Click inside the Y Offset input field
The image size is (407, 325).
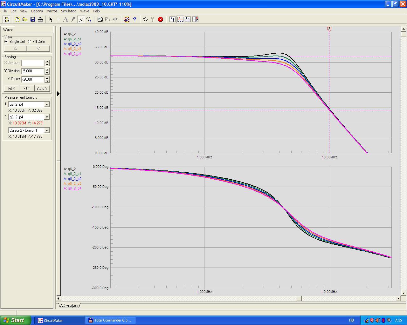pyautogui.click(x=33, y=79)
